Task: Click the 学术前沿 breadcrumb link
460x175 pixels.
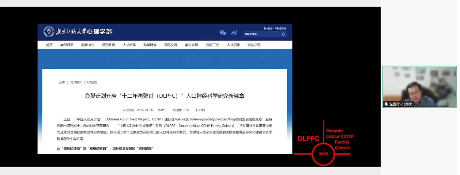Action: click(91, 83)
